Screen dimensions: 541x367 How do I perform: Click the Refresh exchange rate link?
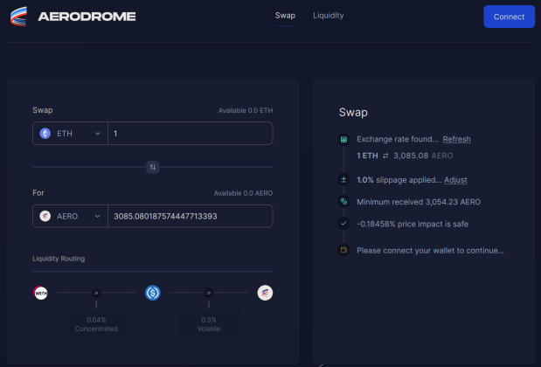coord(456,140)
